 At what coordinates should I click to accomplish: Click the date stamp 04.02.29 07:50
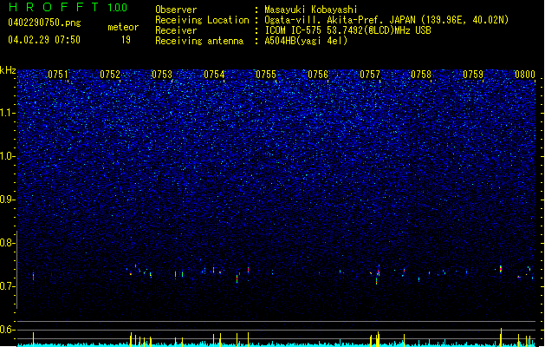[44, 40]
